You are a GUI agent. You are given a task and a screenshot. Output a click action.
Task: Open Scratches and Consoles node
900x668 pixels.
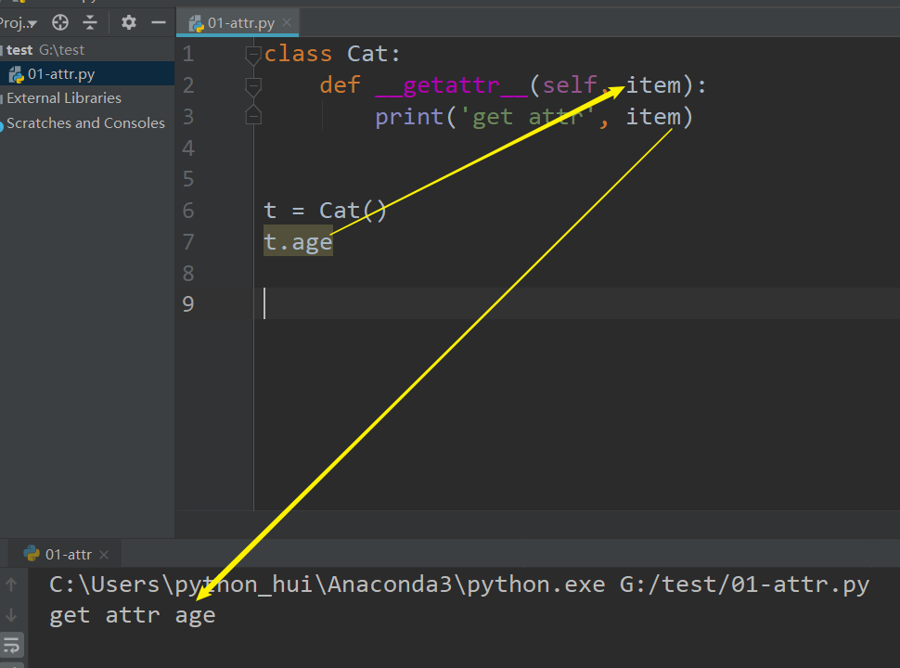coord(85,122)
